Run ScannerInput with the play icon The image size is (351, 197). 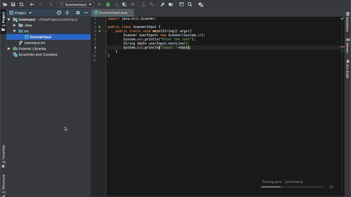coord(100,4)
